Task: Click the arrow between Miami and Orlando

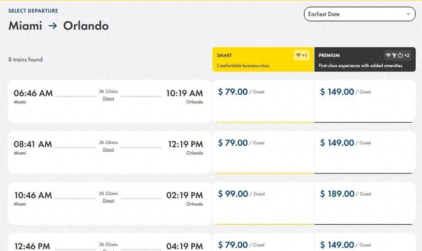Action: [52, 26]
